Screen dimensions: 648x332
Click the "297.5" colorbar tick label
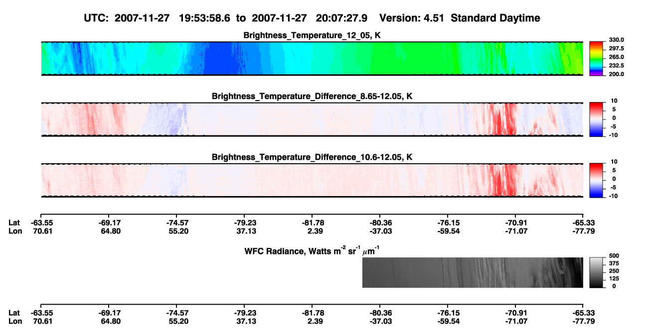tap(616, 48)
